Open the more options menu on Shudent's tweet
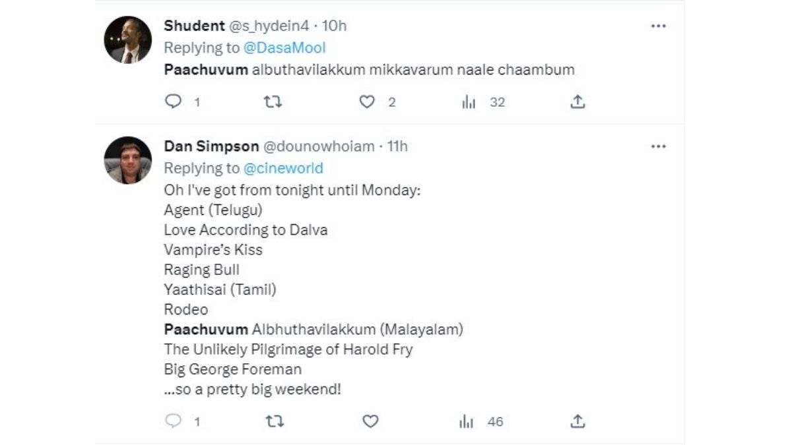Viewport: 792px width, 445px height. [658, 25]
